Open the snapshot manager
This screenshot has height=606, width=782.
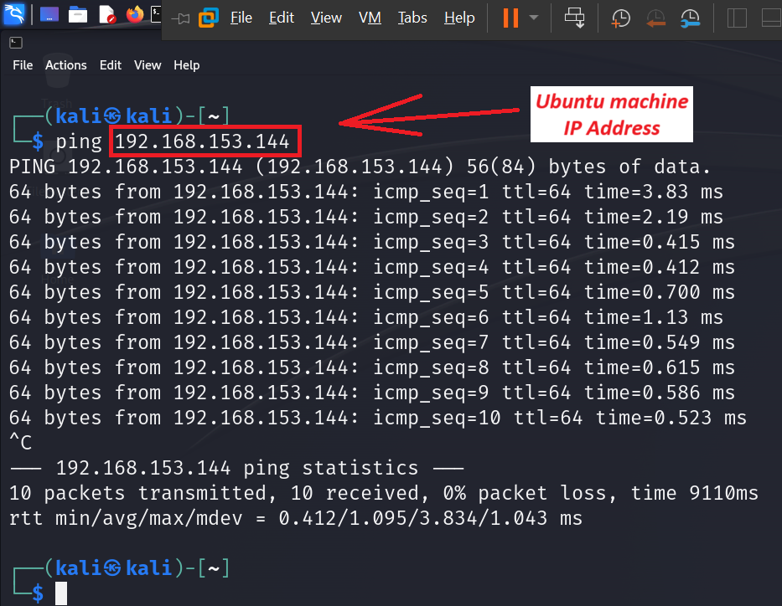pyautogui.click(x=691, y=18)
